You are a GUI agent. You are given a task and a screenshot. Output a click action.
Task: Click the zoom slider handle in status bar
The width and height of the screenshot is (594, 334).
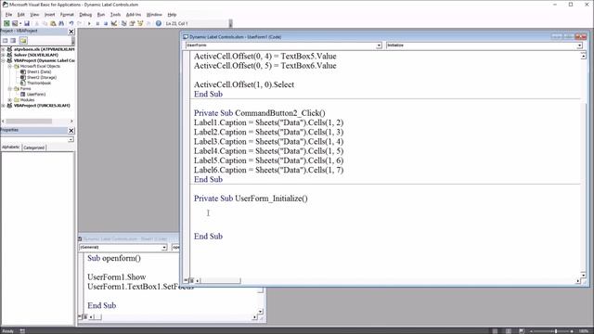pyautogui.click(x=556, y=331)
